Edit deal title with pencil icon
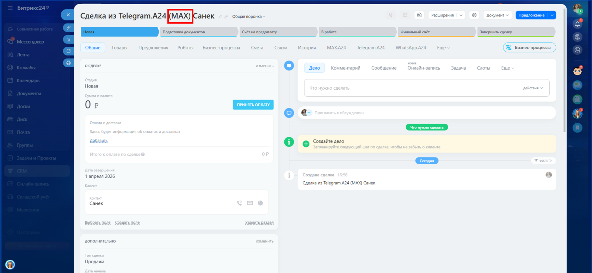 coord(220,17)
